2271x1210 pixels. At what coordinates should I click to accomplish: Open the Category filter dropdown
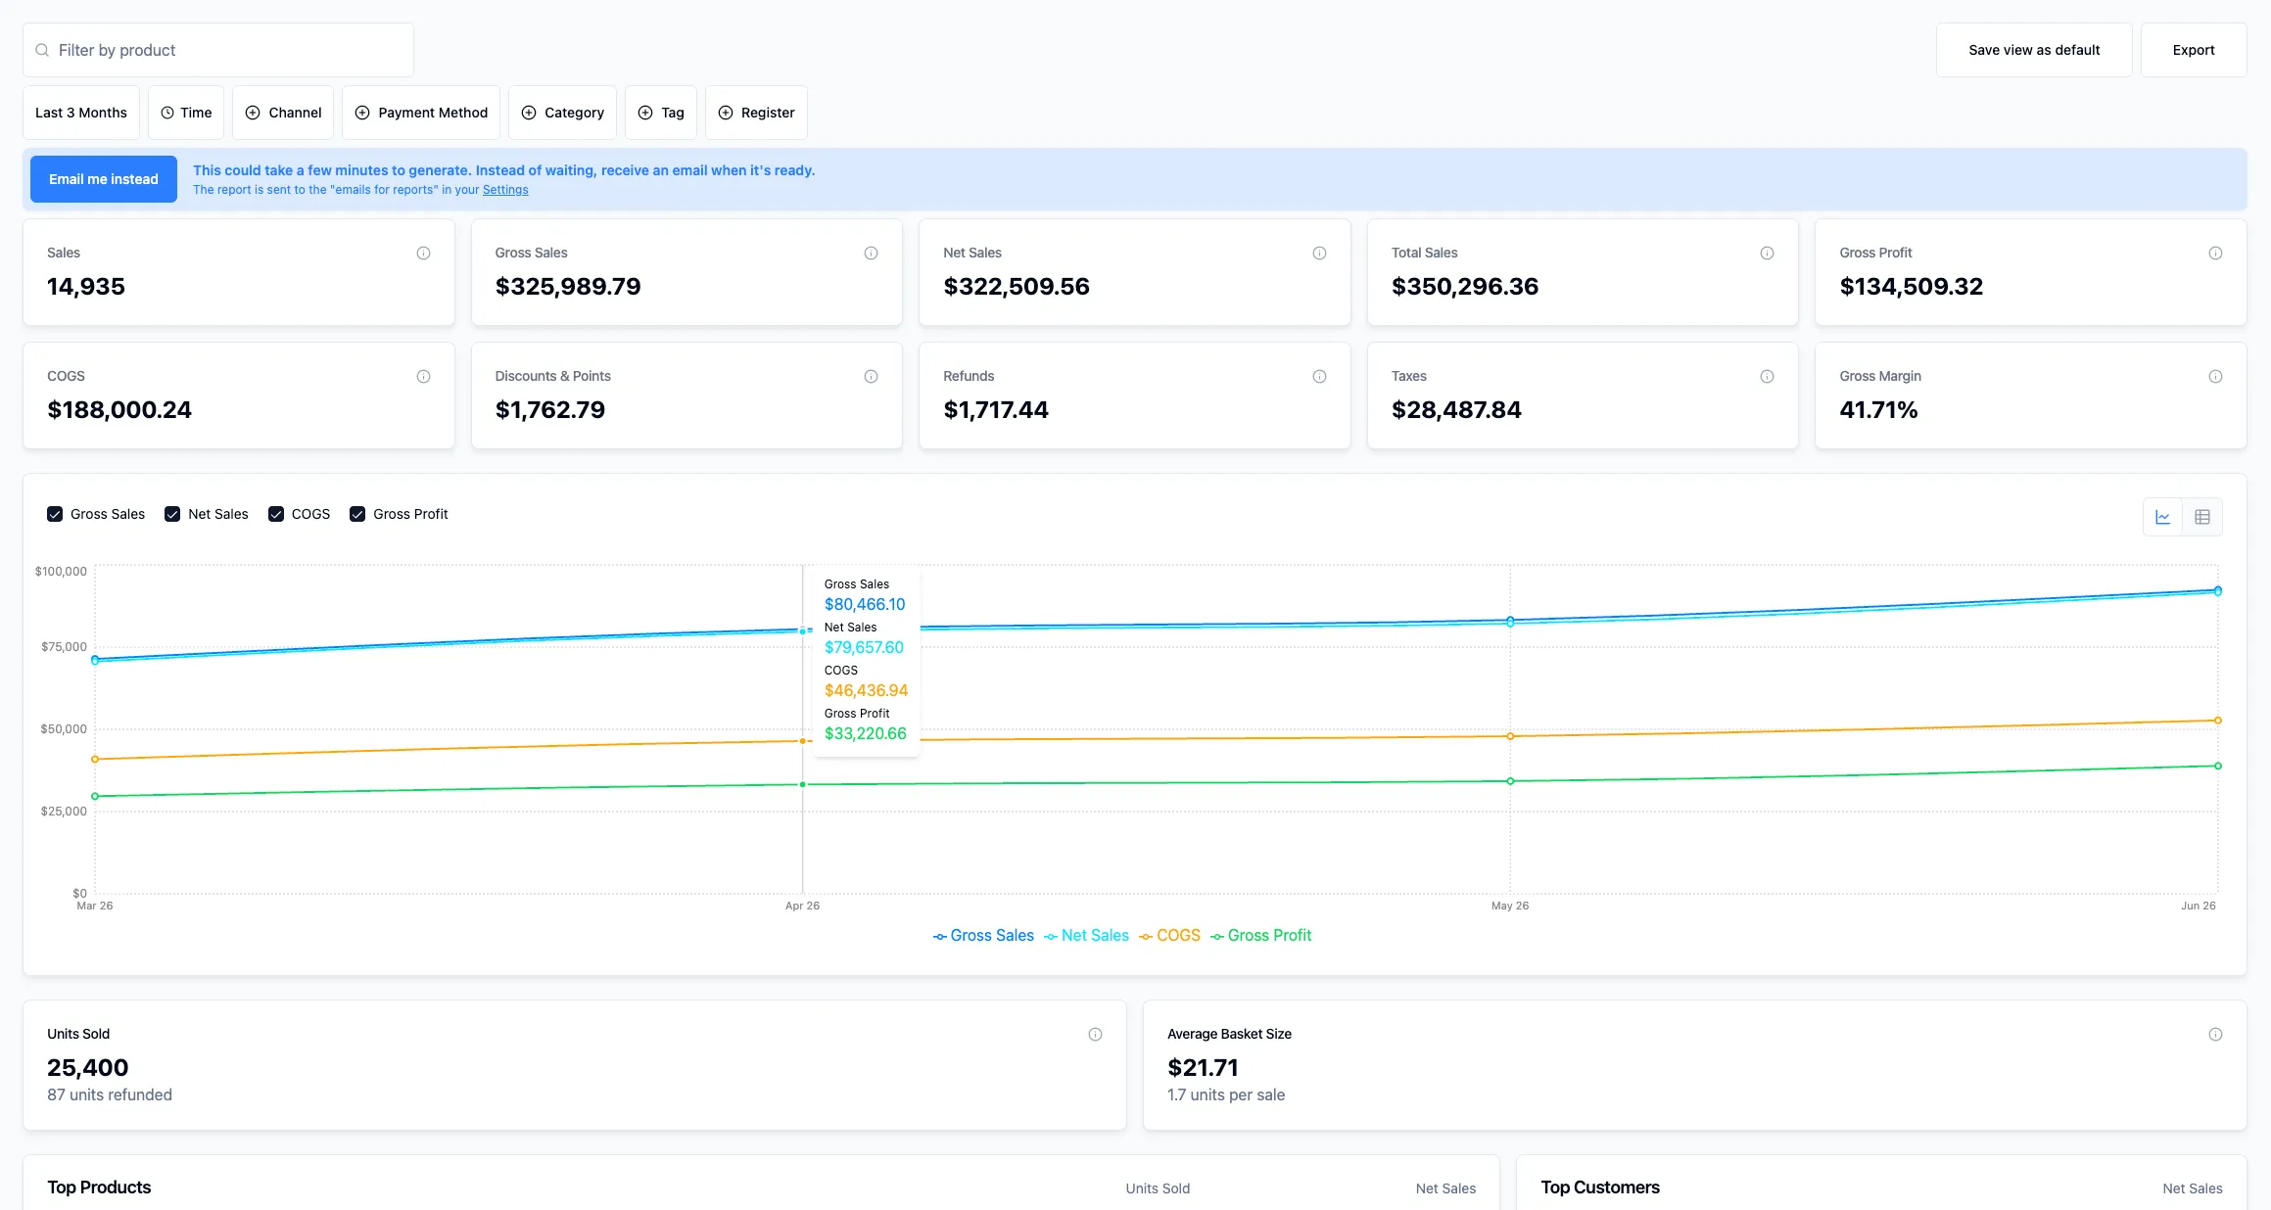562,113
